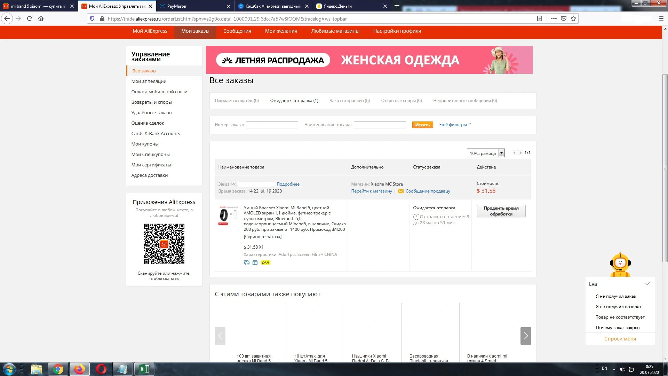Image resolution: width=668 pixels, height=376 pixels.
Task: Open Любимые магазины in top navigation
Action: coord(335,31)
